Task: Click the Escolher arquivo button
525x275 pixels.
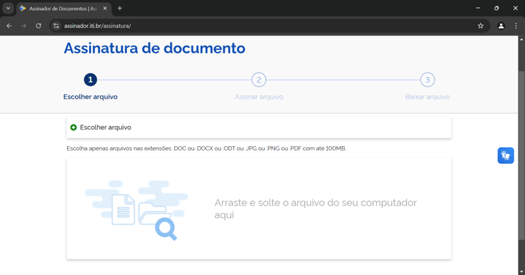Action: [105, 127]
